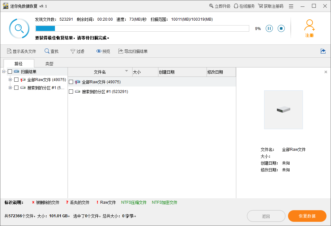331x226 pixels.
Task: Open the hamburger menu in the title bar
Action: (291, 6)
